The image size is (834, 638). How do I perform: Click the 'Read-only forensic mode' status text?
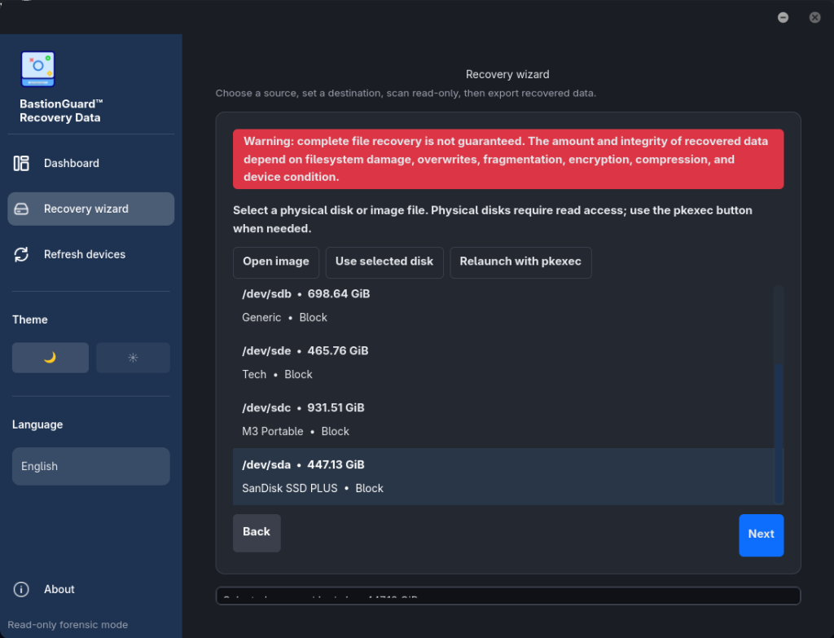click(x=68, y=625)
